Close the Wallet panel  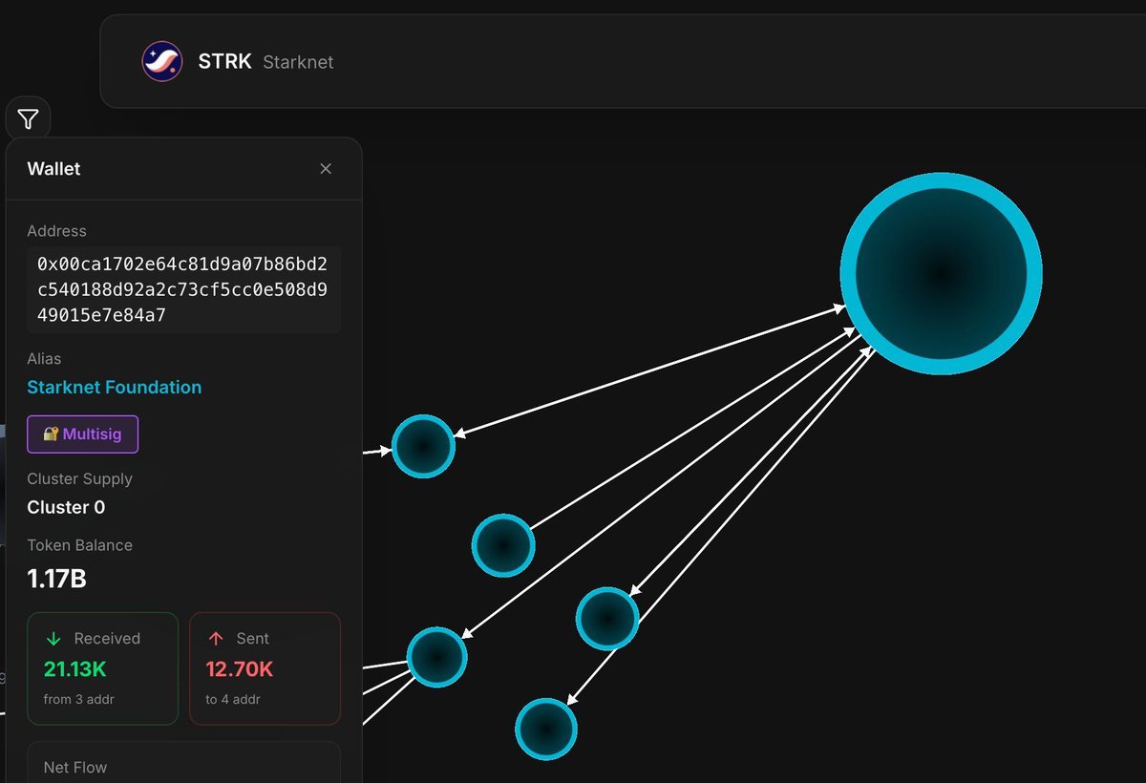pyautogui.click(x=326, y=169)
